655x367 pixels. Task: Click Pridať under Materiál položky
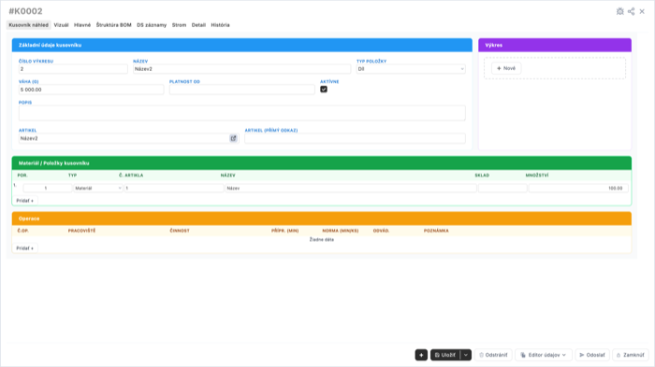[x=25, y=201]
